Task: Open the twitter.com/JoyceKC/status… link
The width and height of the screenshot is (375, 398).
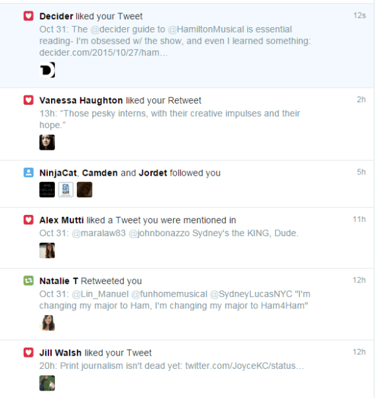Action: click(244, 365)
